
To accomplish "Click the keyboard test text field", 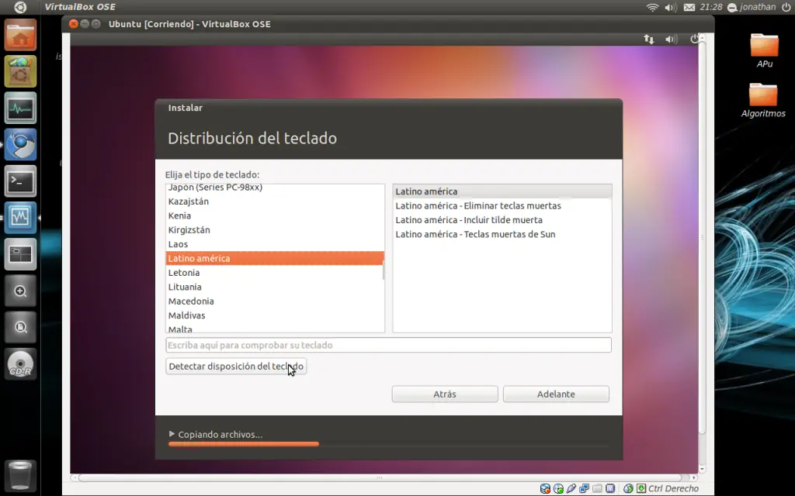I will 388,345.
